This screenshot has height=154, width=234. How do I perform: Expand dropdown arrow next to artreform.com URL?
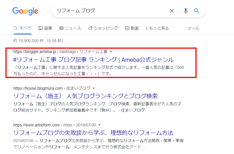[x=99, y=125]
